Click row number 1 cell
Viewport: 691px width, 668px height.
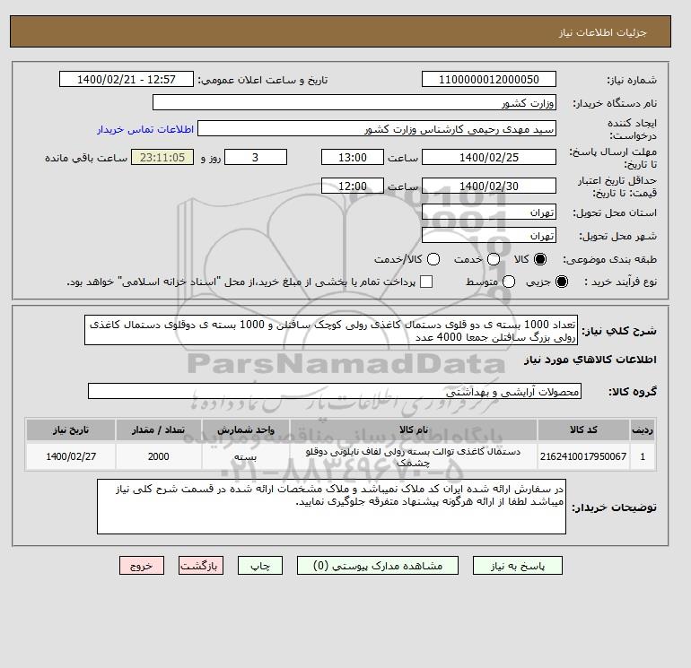643,456
